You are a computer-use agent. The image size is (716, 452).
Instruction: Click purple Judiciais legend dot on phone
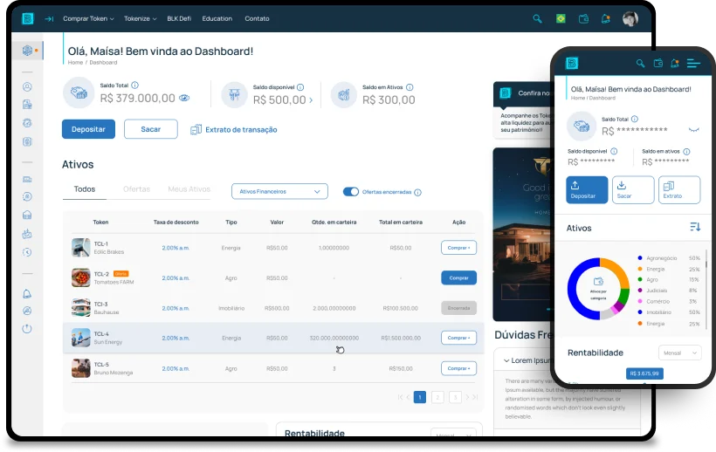tap(640, 291)
